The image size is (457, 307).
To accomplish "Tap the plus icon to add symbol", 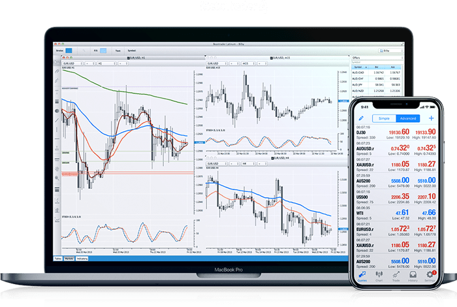I will (x=431, y=118).
